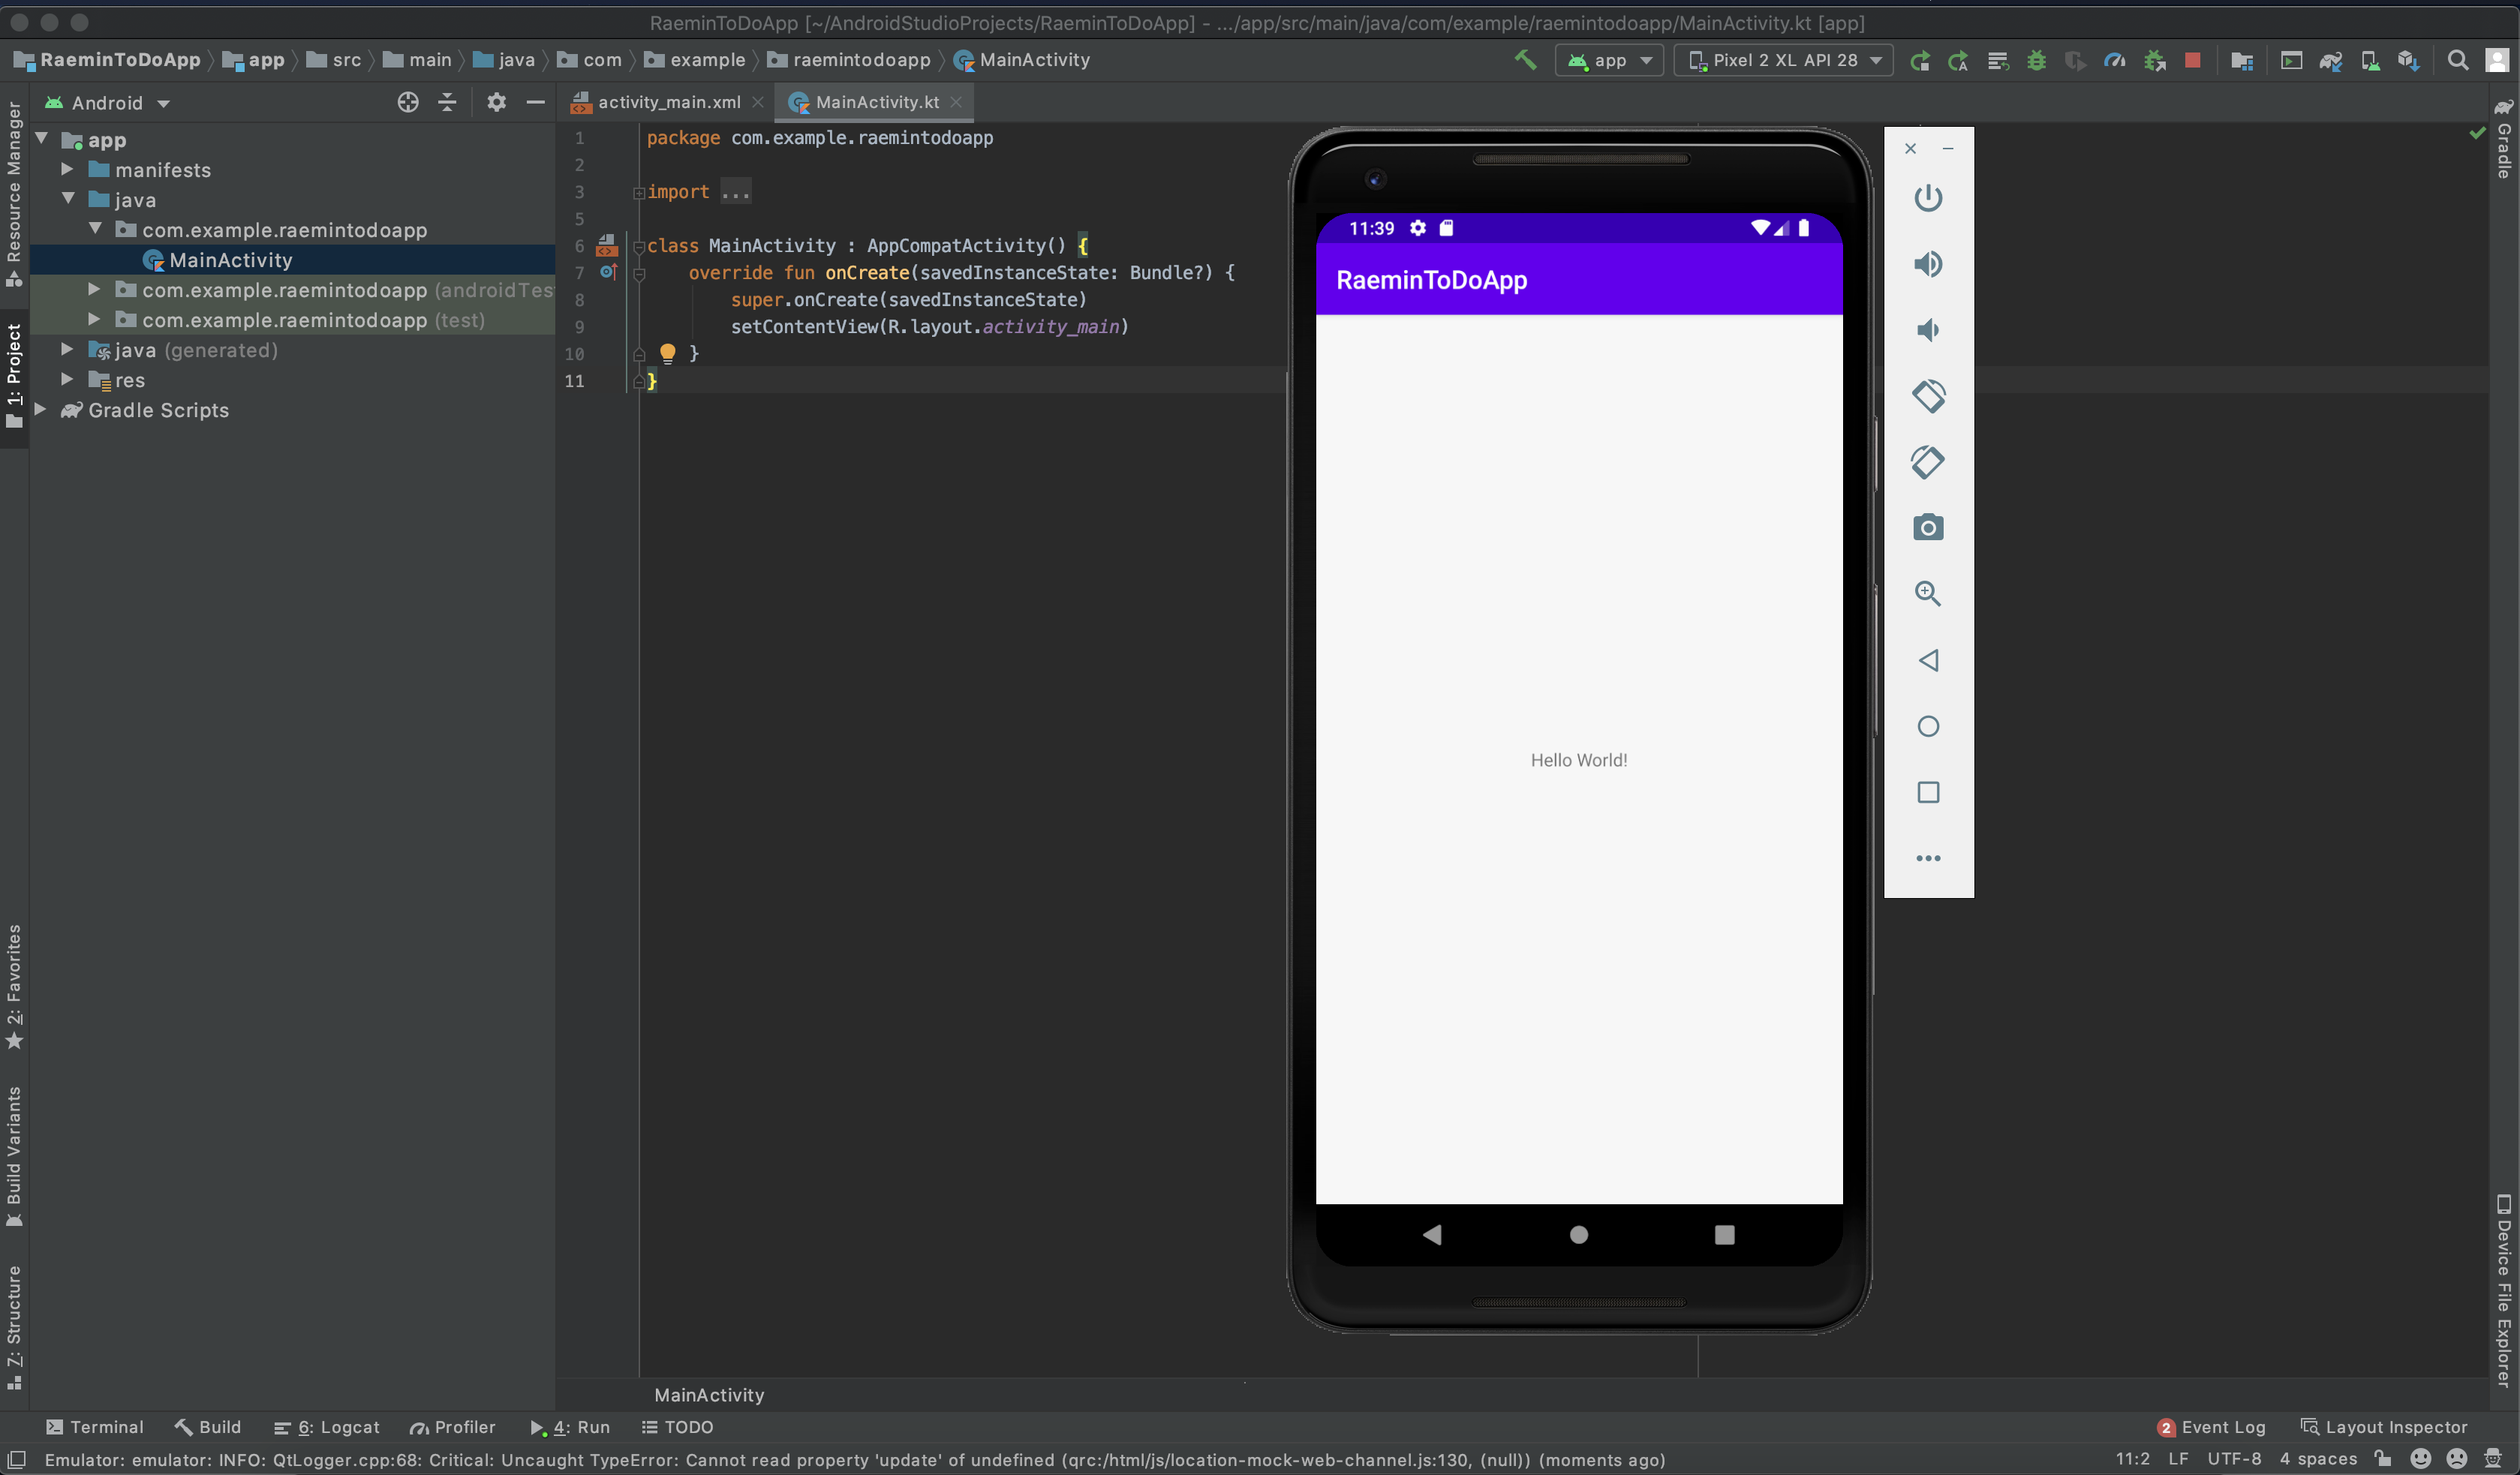Close the activity_main.xml tab
The width and height of the screenshot is (2520, 1475).
click(x=758, y=102)
